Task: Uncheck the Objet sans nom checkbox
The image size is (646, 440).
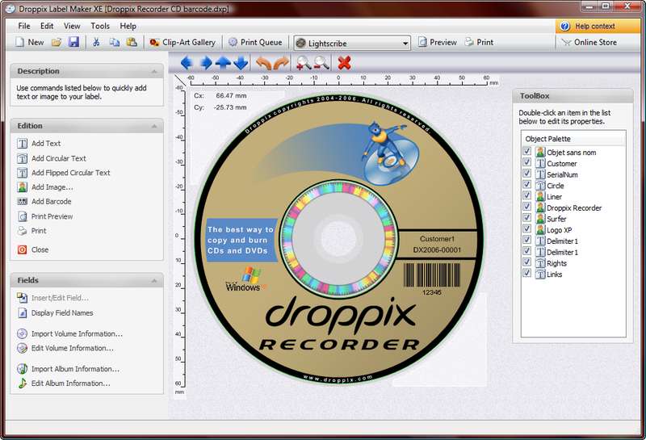Action: click(526, 151)
